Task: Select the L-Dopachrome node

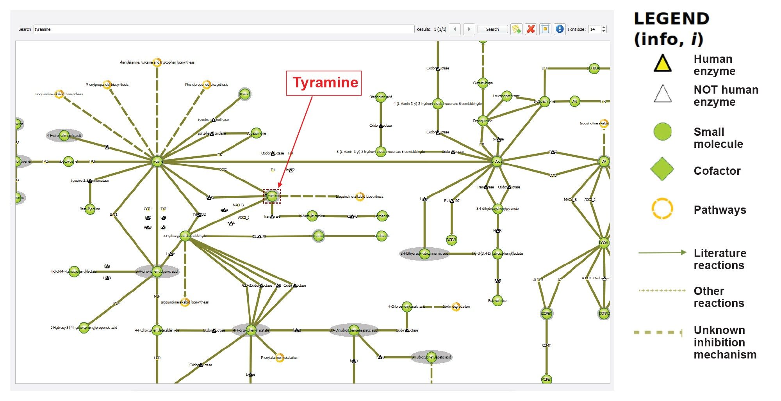Action: (x=544, y=101)
